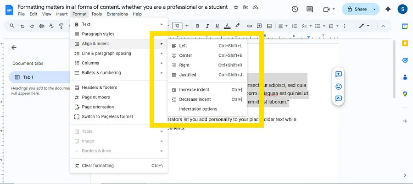
Task: Redo the last action
Action: (x=32, y=26)
